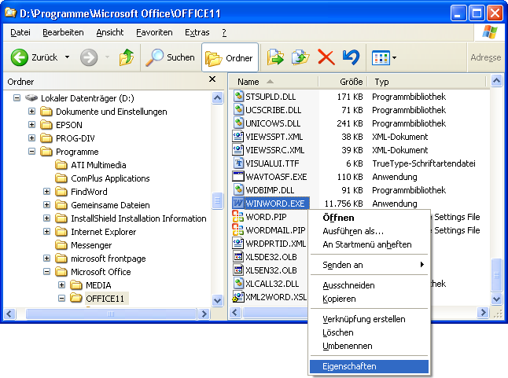Select the Messenger folder
This screenshot has height=378, width=508.
[x=83, y=245]
